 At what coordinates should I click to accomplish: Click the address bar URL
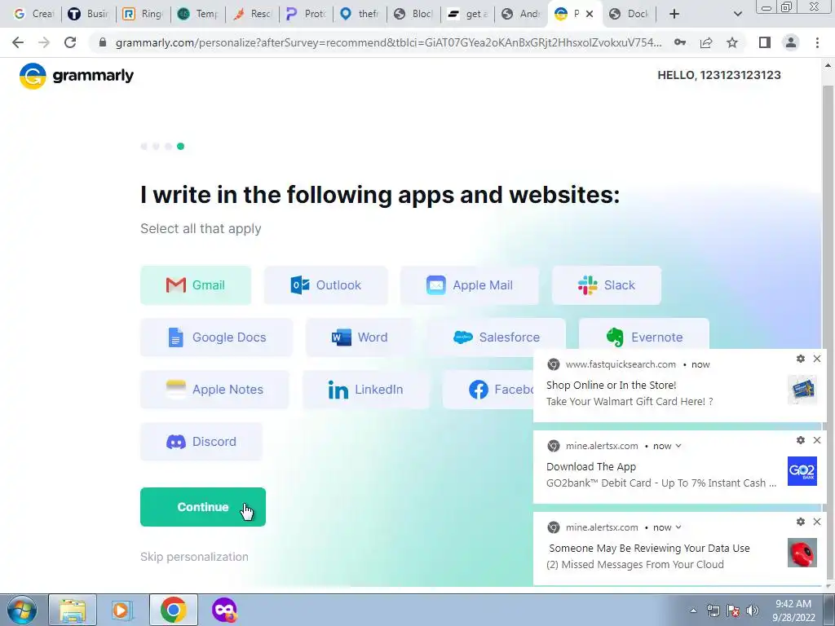(x=388, y=42)
